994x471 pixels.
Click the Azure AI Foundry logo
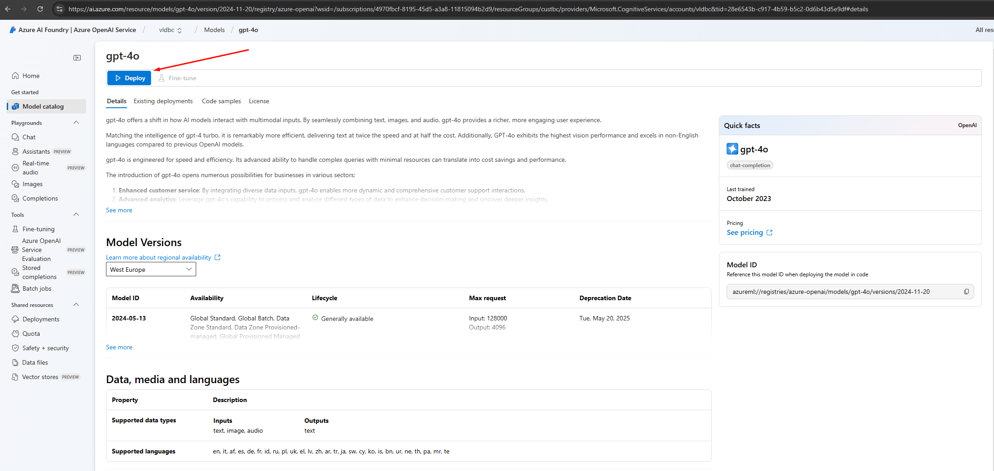pos(13,30)
